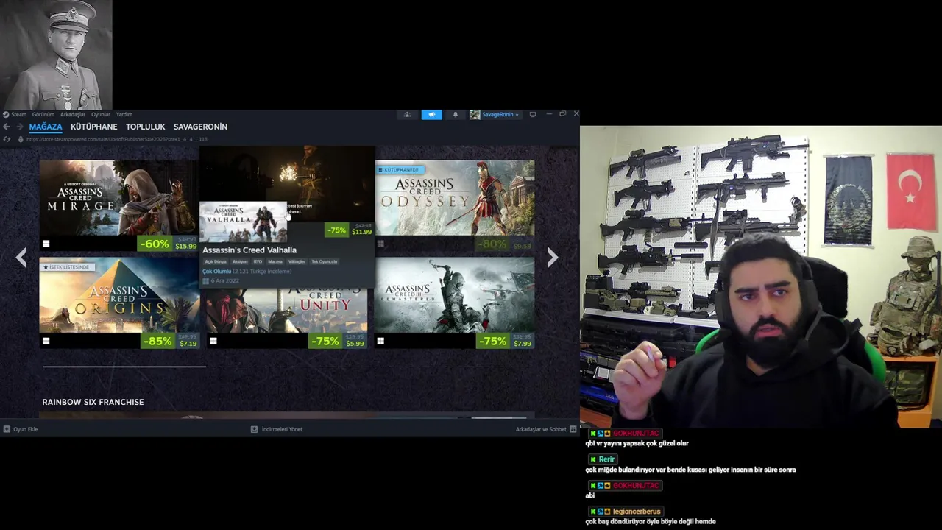This screenshot has width=942, height=530.
Task: Switch to Big Picture mode monitor icon
Action: point(532,114)
